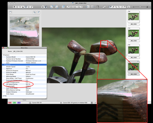Screen dimensions: 153x123
Task: Open the computer-shaped Library tool tab
Action: (x=14, y=7)
